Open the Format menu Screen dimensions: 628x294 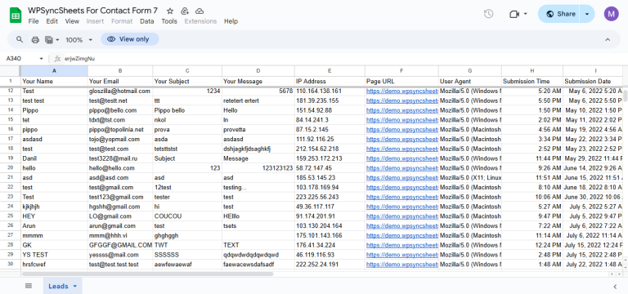pos(122,21)
